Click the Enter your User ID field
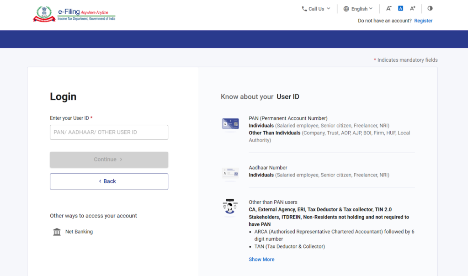 pyautogui.click(x=109, y=132)
